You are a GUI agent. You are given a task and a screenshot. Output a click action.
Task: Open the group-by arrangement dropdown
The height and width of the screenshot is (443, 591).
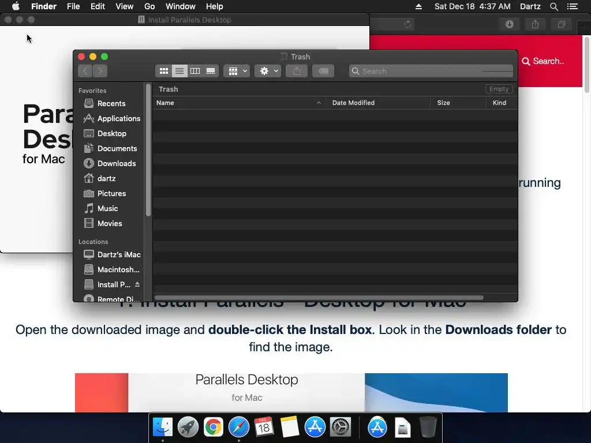tap(237, 71)
